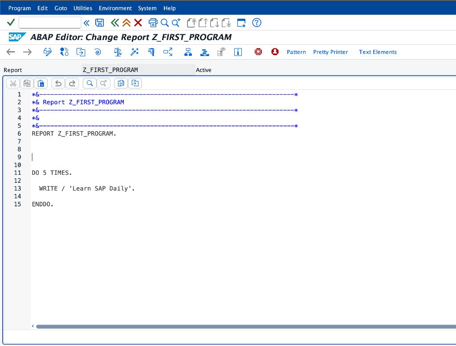This screenshot has height=346, width=456.
Task: Focus the transaction command field
Action: [x=50, y=22]
